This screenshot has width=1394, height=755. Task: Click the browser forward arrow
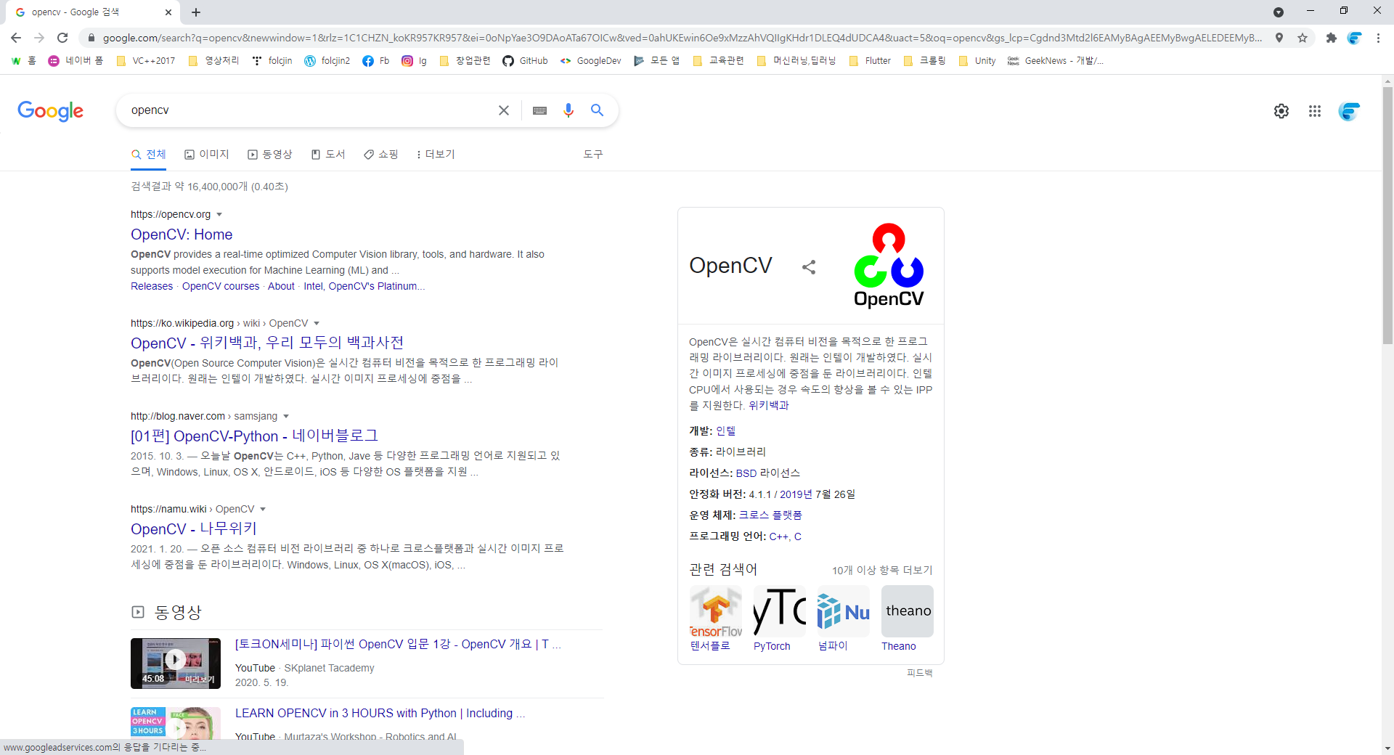click(39, 38)
